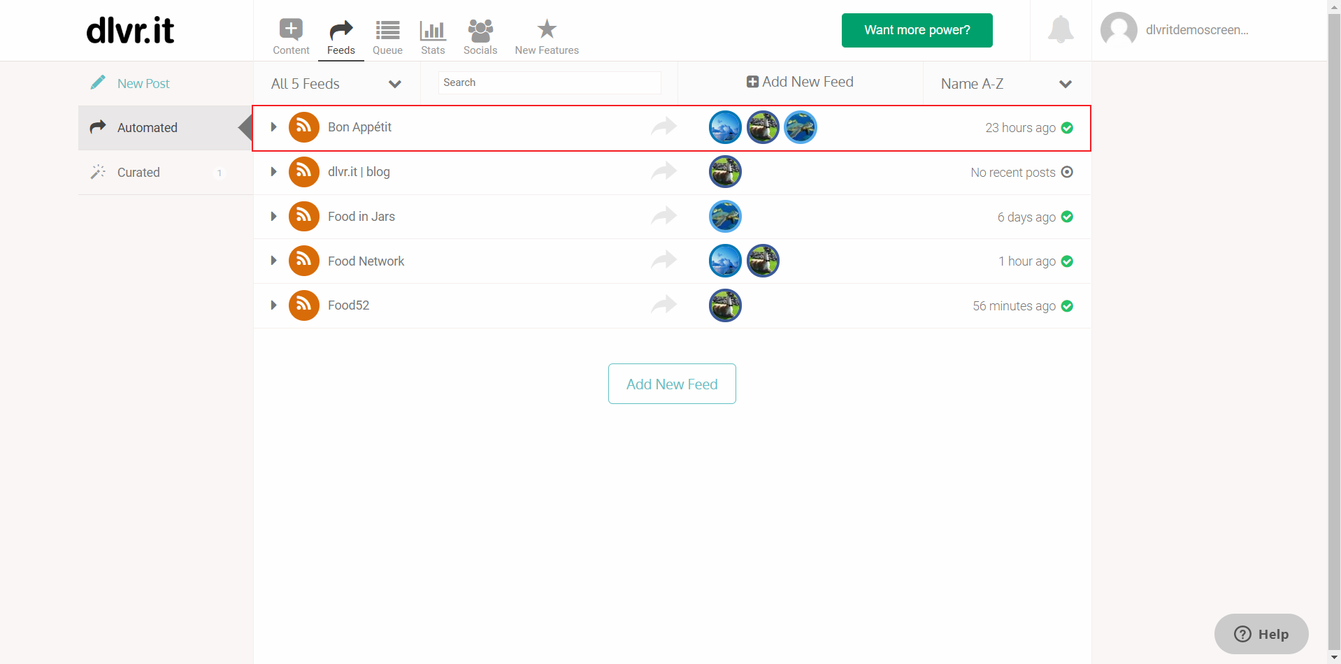Click share arrow in dlvr.it blog row
The image size is (1341, 664).
pos(664,171)
